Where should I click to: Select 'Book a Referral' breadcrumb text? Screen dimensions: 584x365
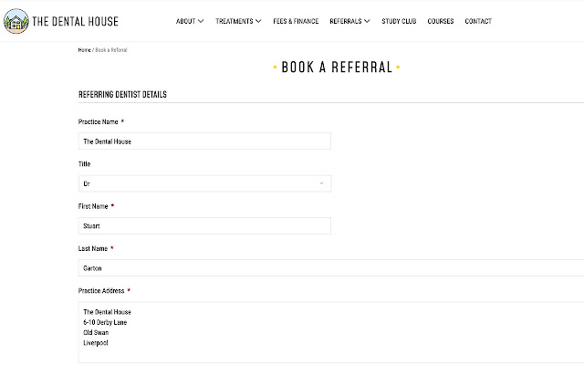point(111,50)
